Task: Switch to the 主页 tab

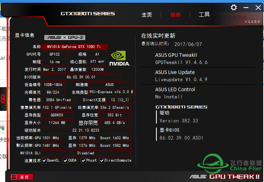Action: click(147, 15)
